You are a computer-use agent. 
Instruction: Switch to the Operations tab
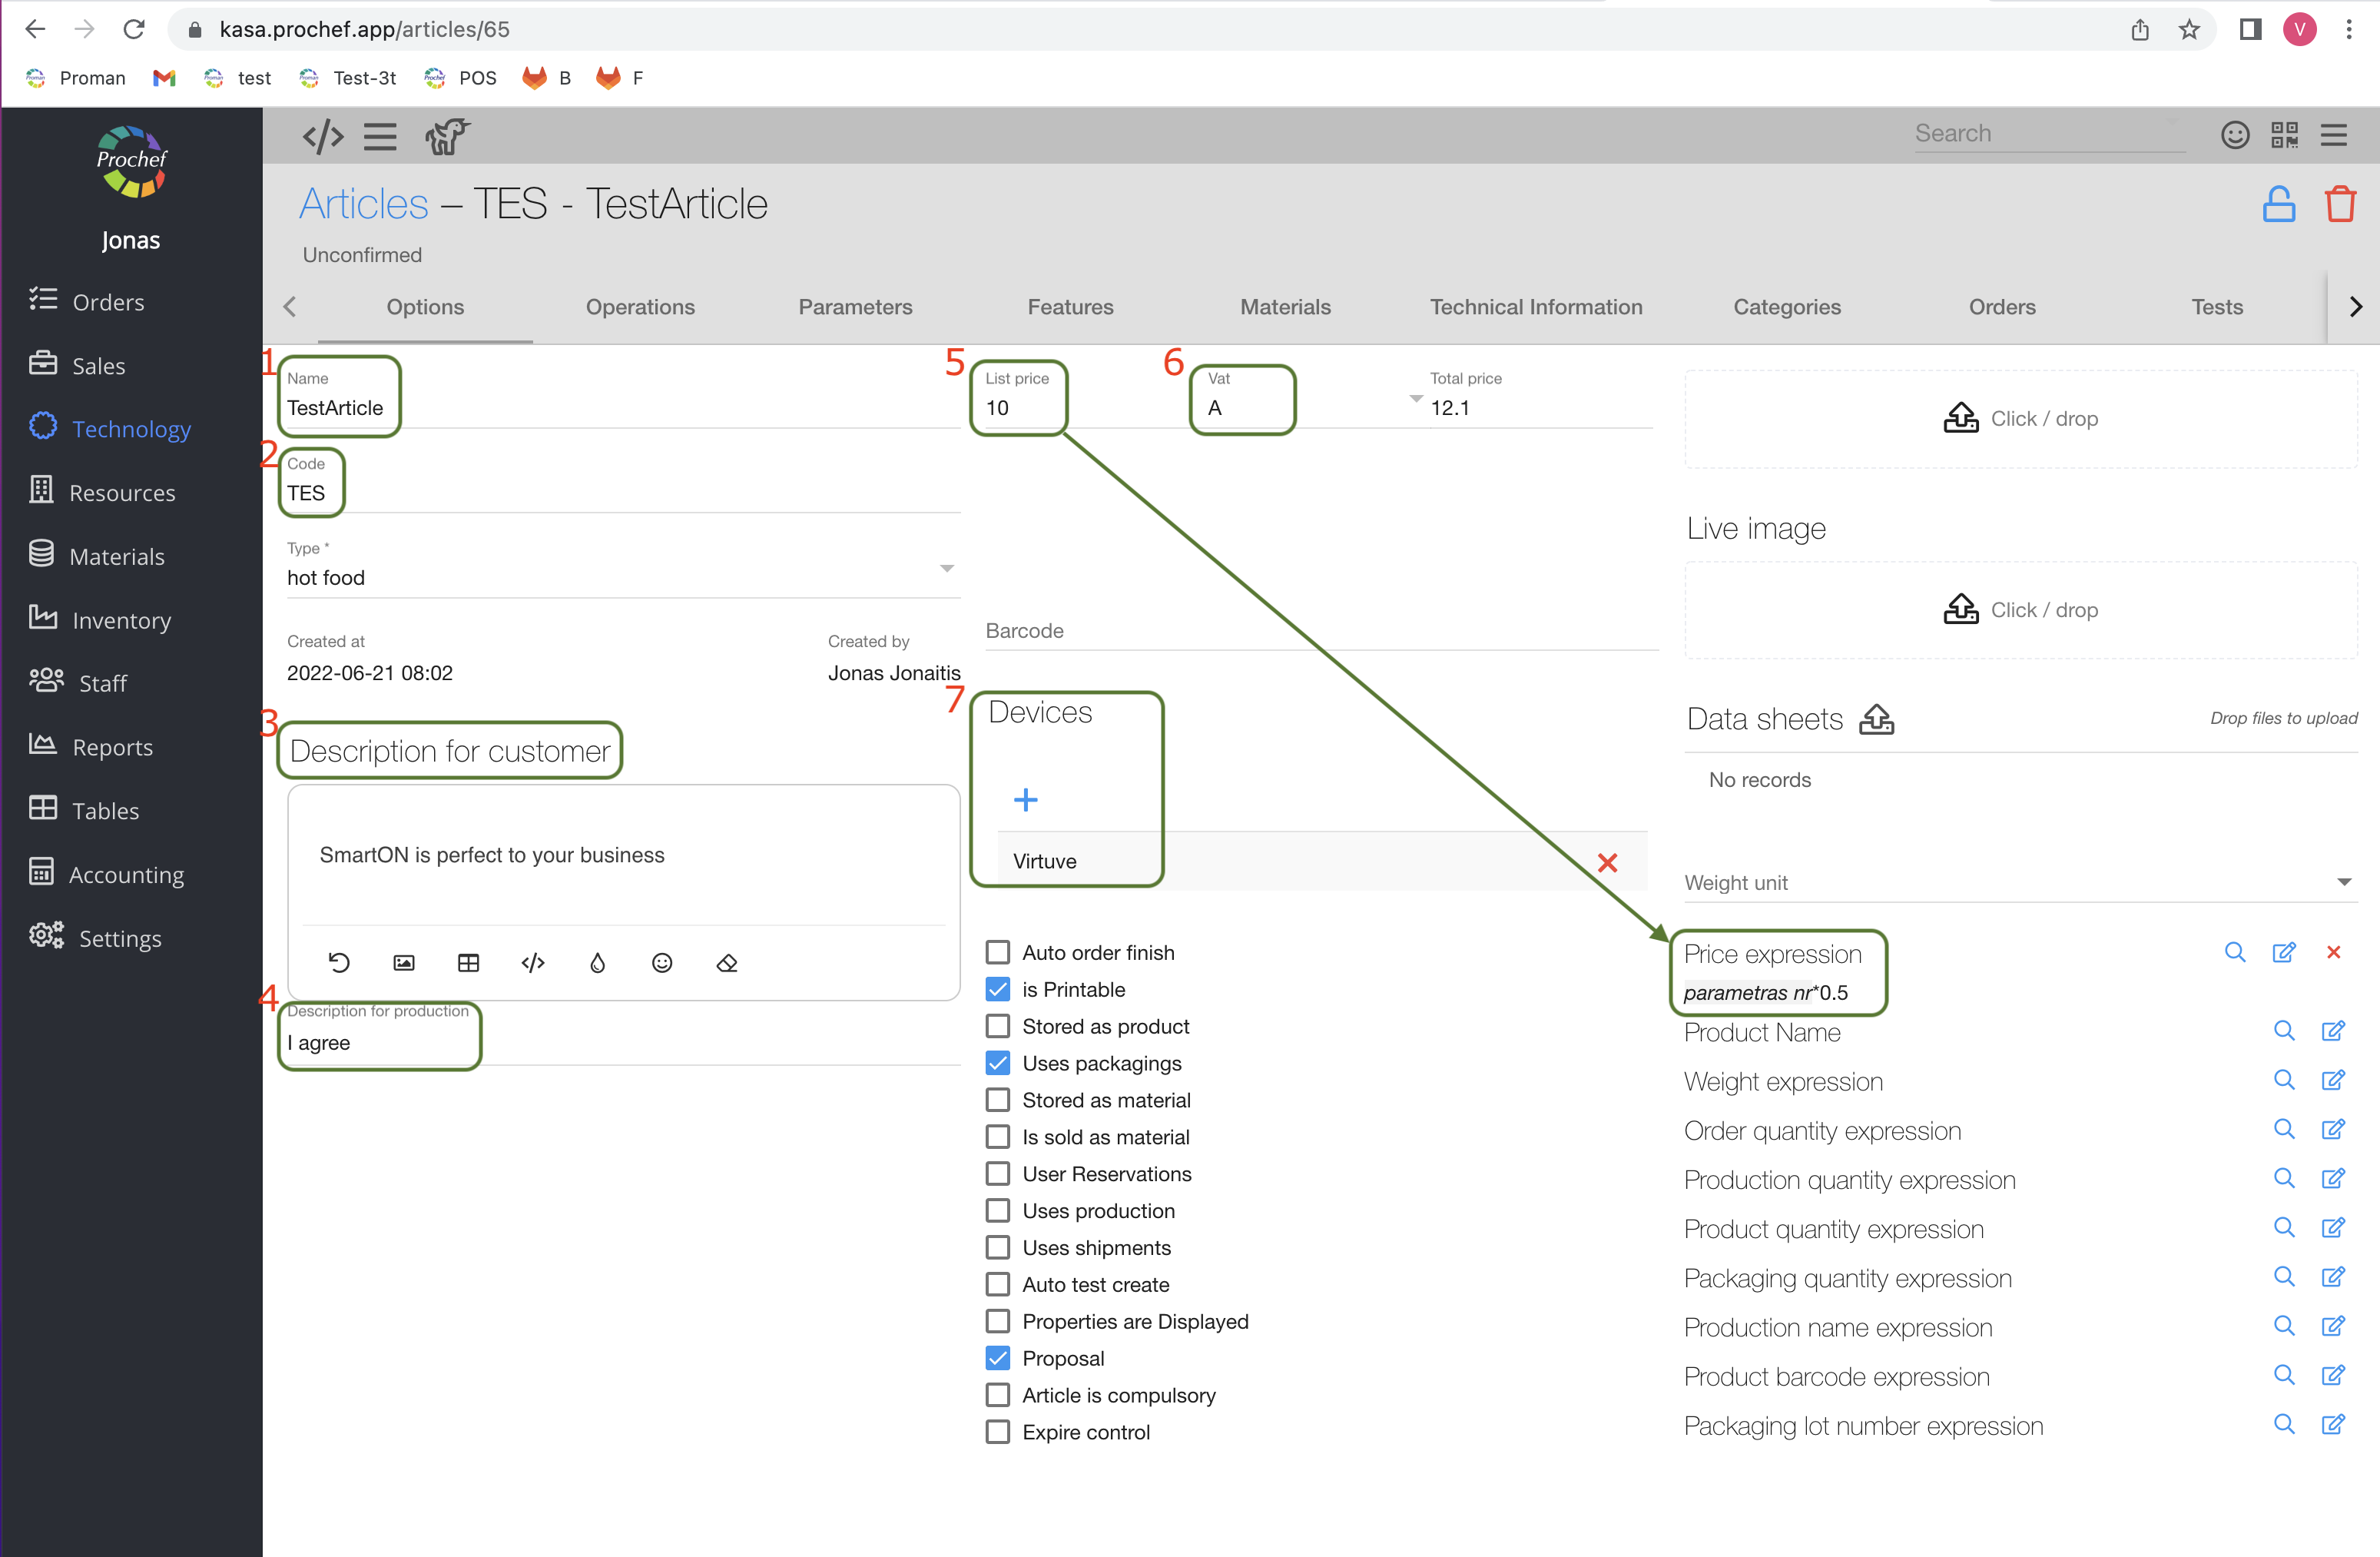click(640, 307)
